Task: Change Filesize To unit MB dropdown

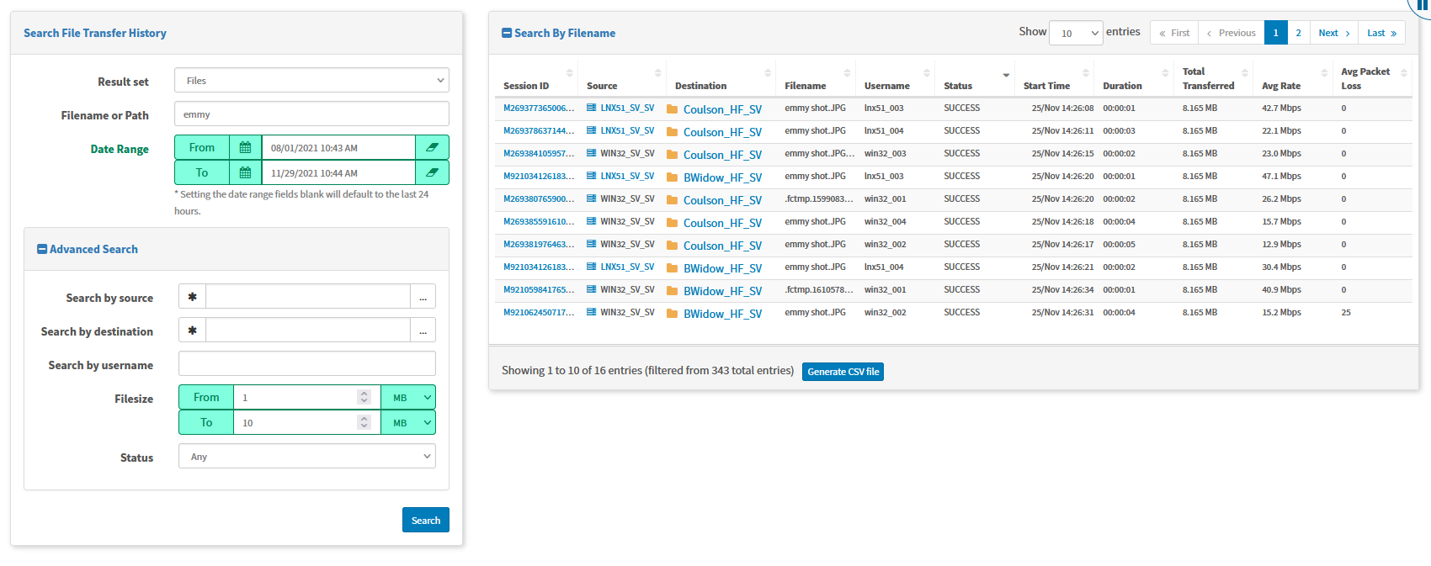Action: click(x=408, y=422)
